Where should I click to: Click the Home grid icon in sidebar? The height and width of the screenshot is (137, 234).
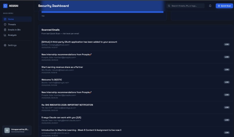coord(5,19)
